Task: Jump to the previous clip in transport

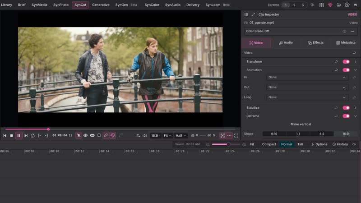Action: click(x=5, y=136)
